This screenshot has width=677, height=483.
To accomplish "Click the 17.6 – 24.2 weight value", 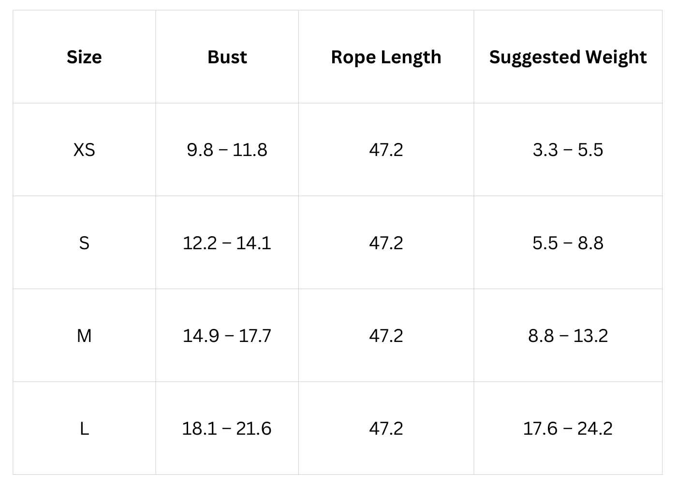I will [568, 428].
